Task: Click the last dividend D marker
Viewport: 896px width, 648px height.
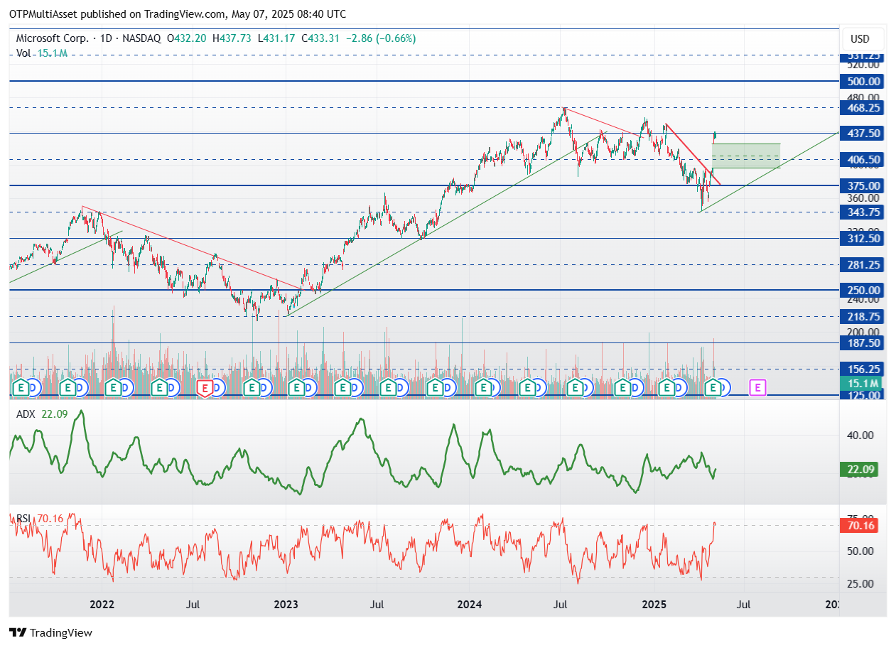Action: (724, 388)
